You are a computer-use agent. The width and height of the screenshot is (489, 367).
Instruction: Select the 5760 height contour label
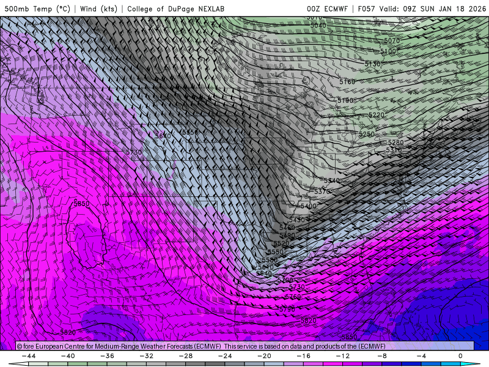[293, 297]
